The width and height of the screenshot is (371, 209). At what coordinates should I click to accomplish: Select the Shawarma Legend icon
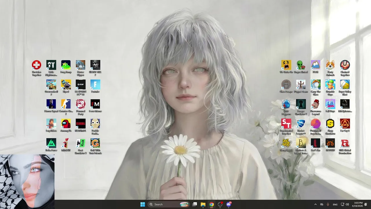(316, 104)
